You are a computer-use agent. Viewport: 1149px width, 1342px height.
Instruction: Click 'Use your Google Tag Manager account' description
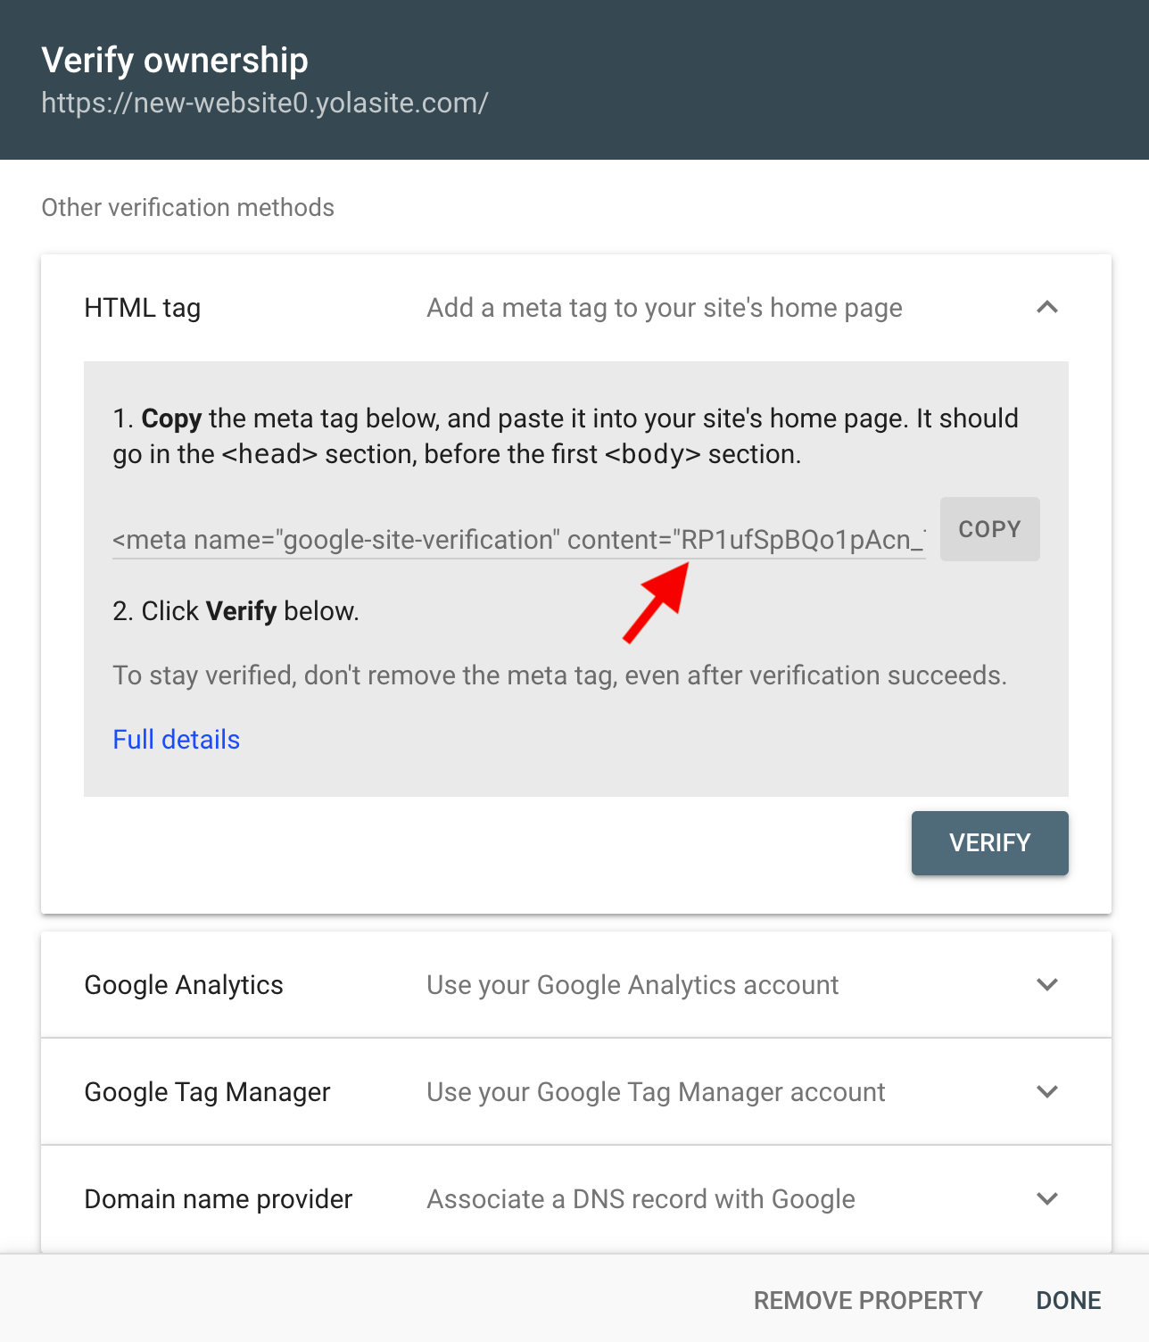[656, 1092]
